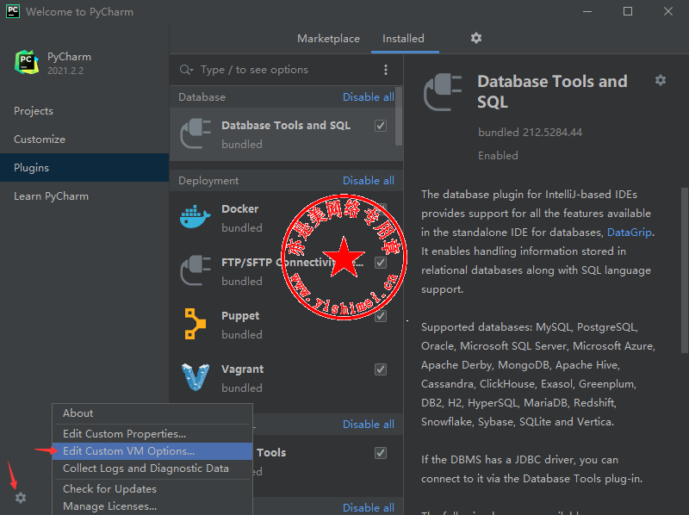Screen dimensions: 689x515
Task: Open the DataGrip link in description
Action: point(630,232)
